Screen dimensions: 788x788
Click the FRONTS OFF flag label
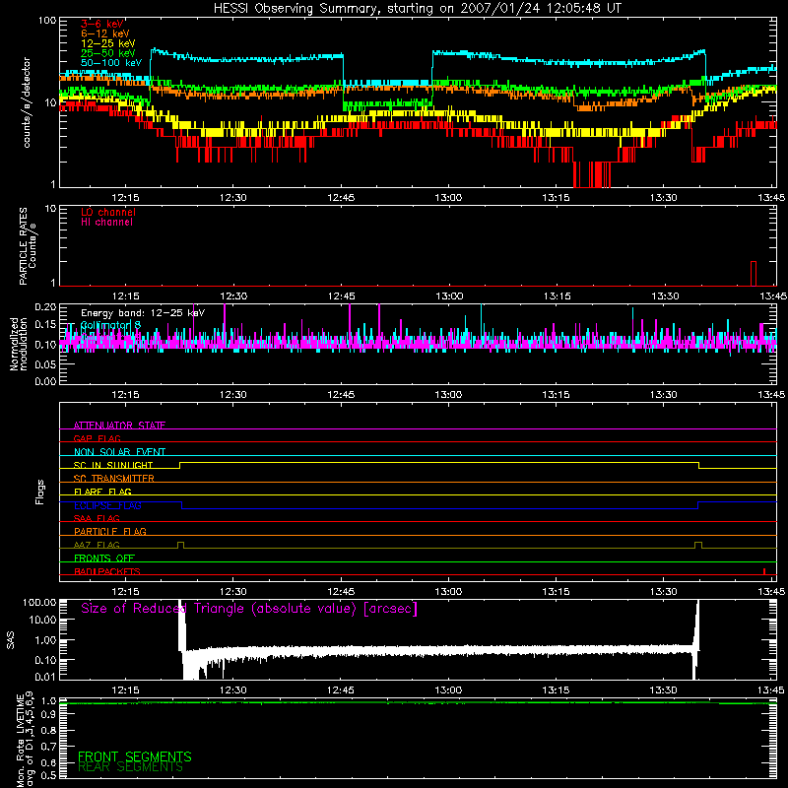click(104, 558)
